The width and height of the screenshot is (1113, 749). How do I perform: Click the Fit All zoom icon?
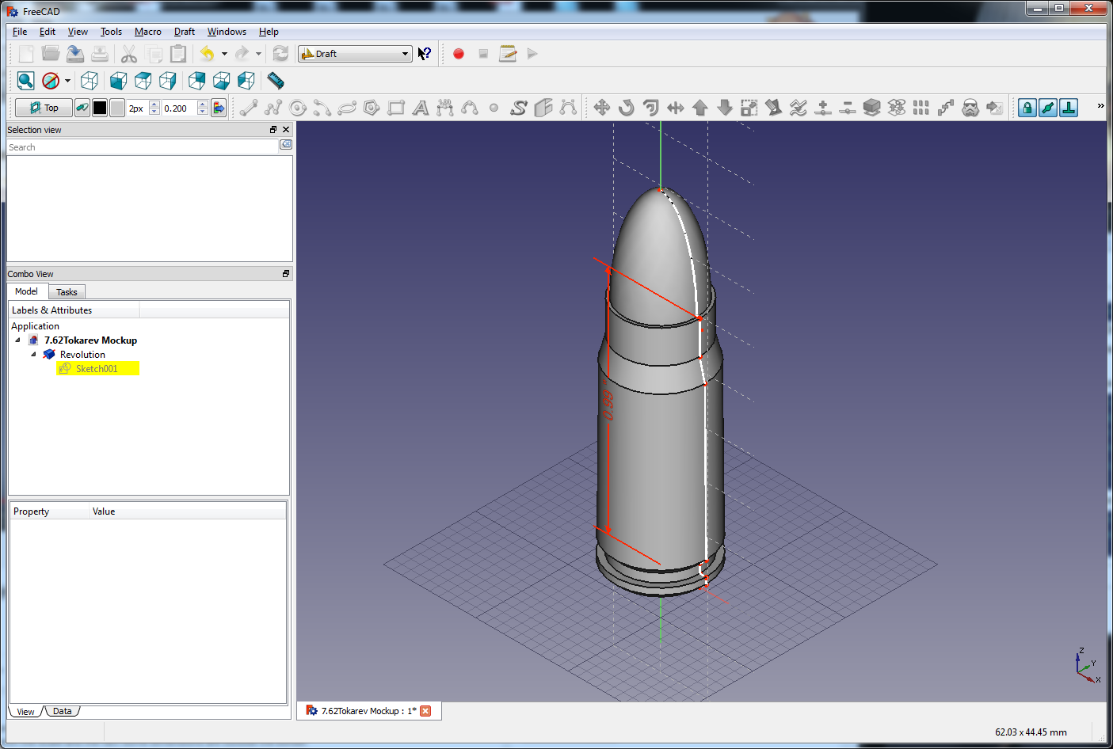point(25,81)
